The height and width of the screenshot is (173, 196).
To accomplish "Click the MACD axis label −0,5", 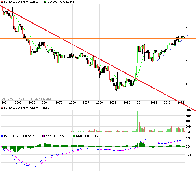I will [x=188, y=155].
